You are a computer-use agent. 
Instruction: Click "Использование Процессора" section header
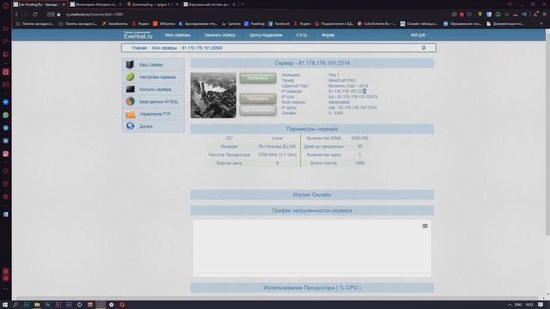coord(312,288)
